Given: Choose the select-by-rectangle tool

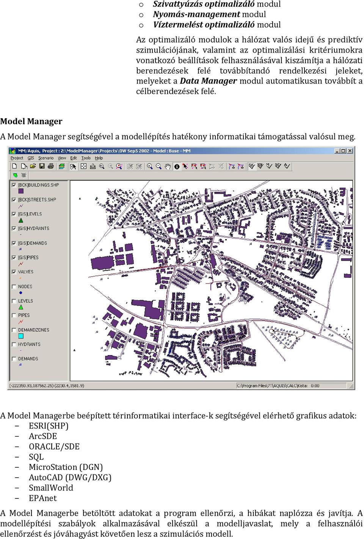Looking at the screenshot, I should pos(194,166).
